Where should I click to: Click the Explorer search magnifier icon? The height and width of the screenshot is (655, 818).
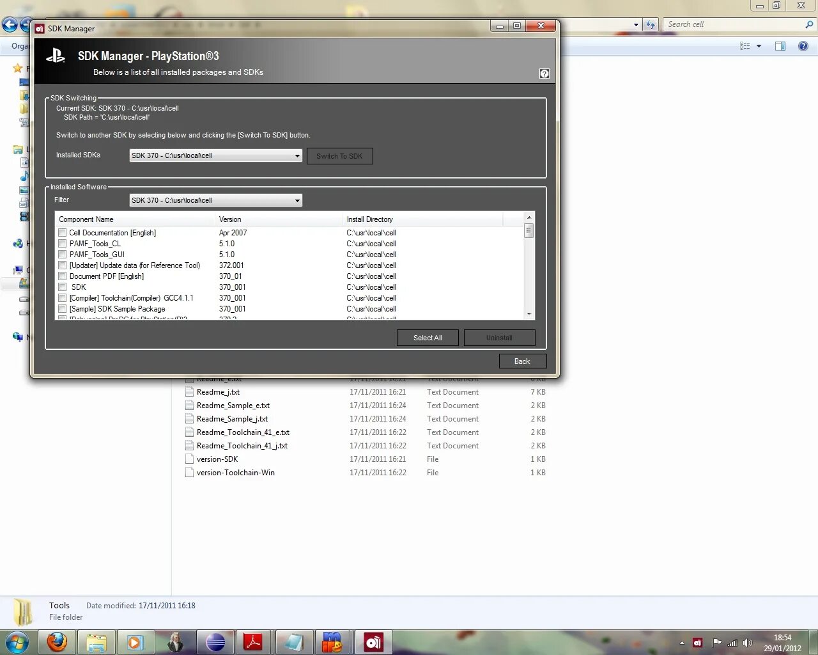click(809, 24)
